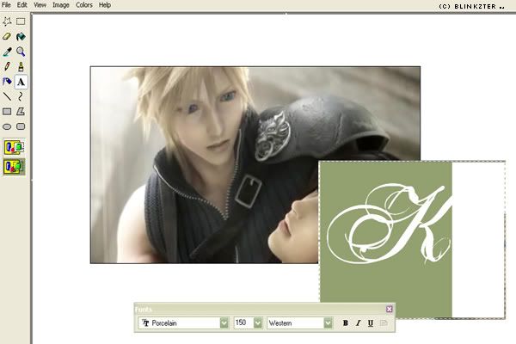
Task: Select the Rounded Rectangle tool
Action: 21,126
